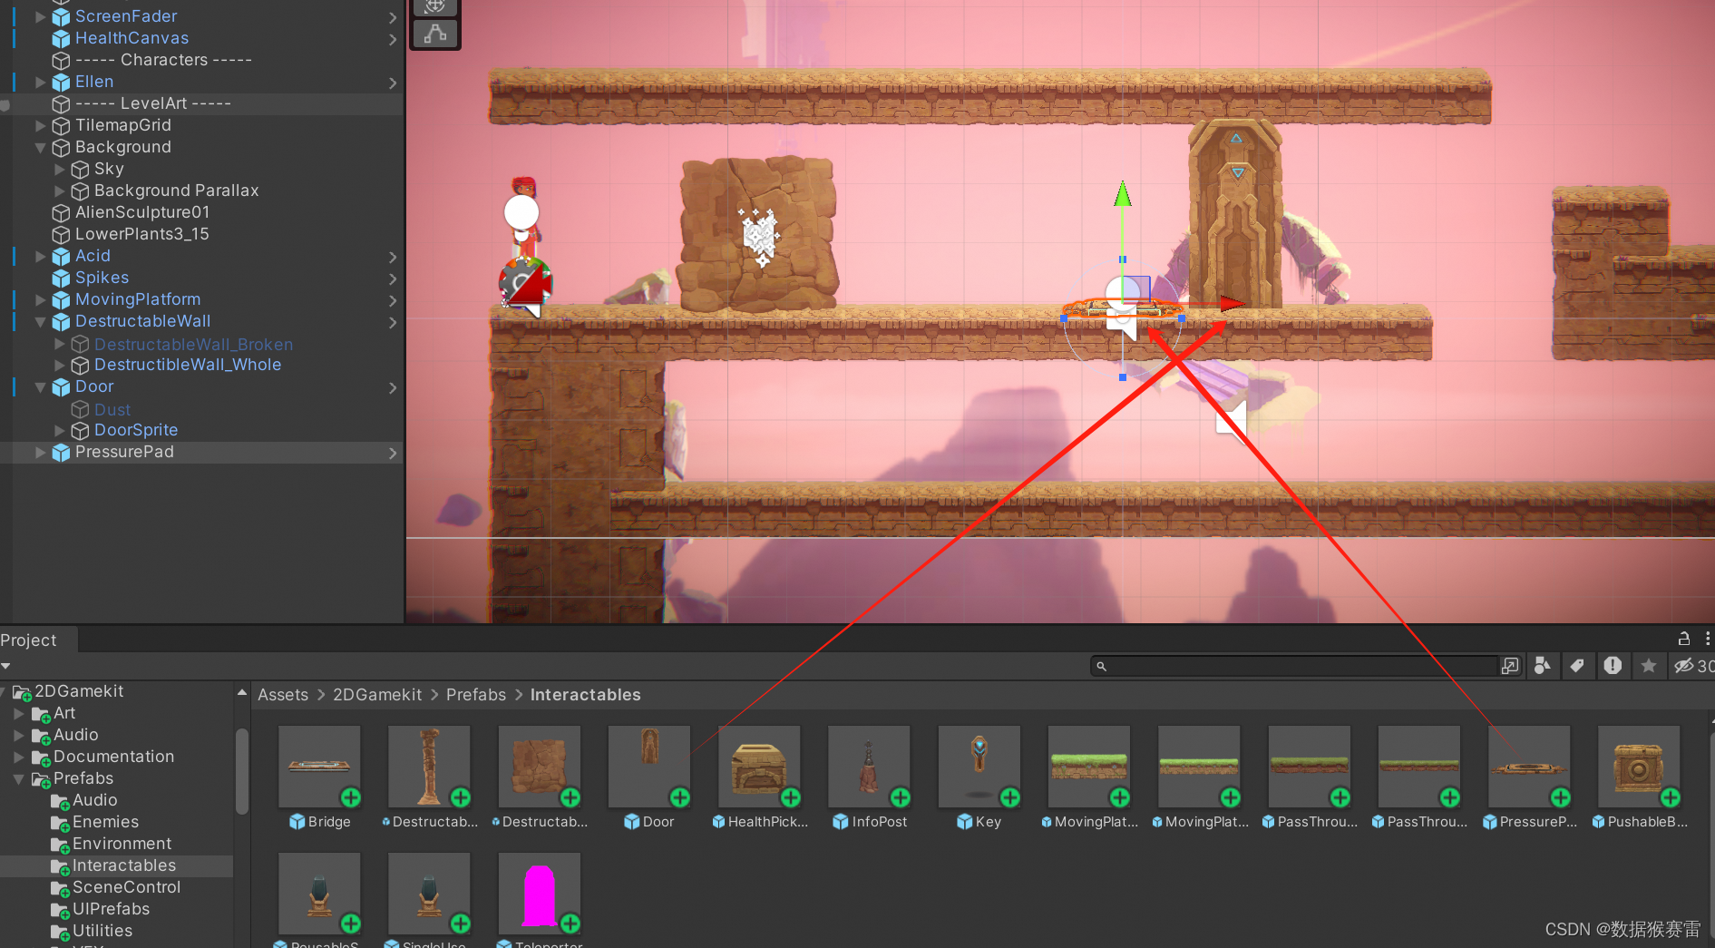The width and height of the screenshot is (1715, 948).
Task: Click the HealthCanvas prefab cube icon
Action: point(61,38)
